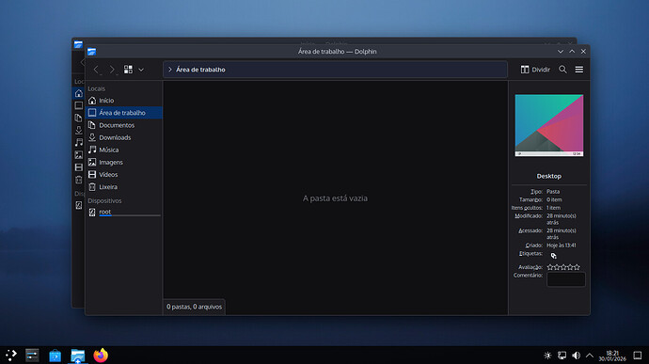The image size is (649, 364).
Task: Open brightness tray icon
Action: [547, 356]
